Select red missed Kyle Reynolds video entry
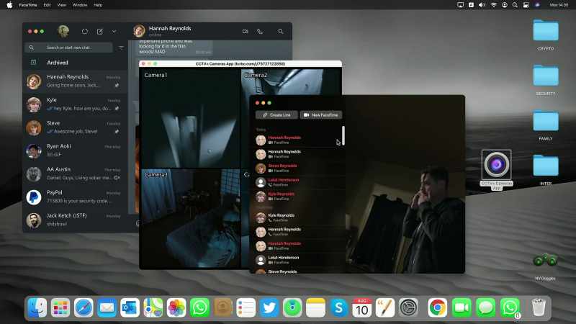 (x=297, y=196)
